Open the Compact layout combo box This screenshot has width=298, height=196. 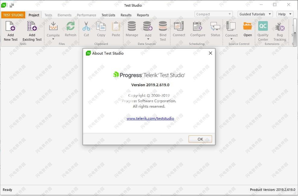214,14
